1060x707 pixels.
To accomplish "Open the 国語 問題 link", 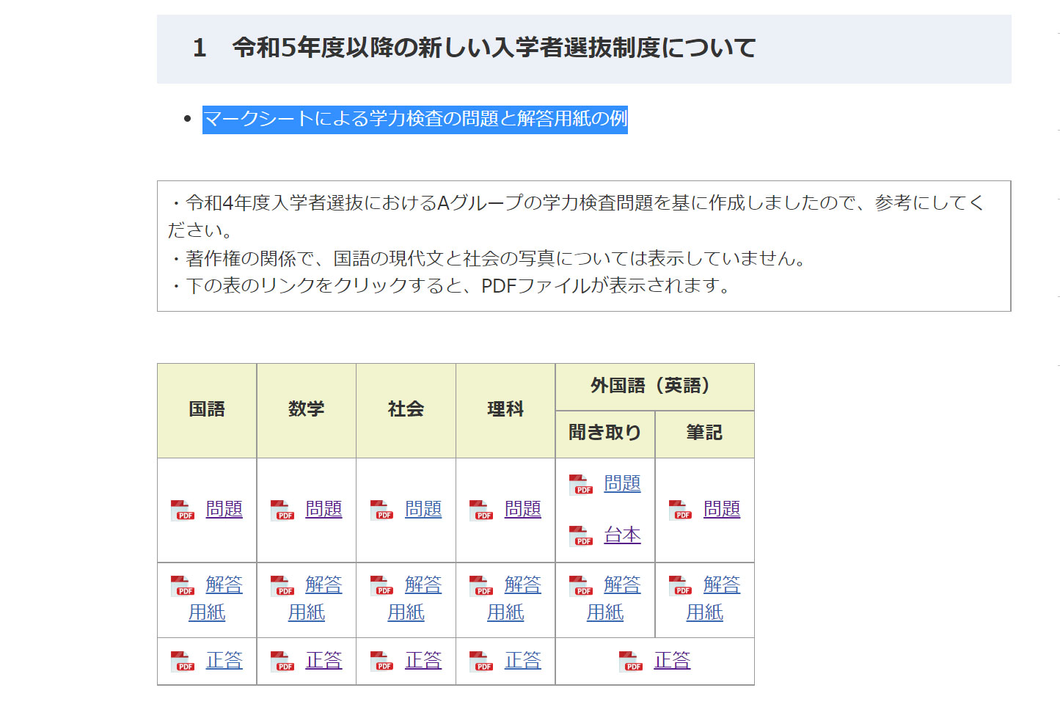I will [224, 509].
